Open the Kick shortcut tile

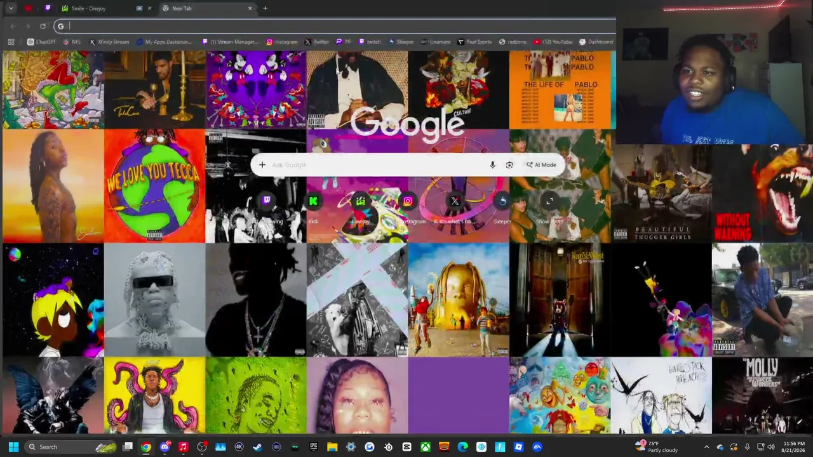[313, 201]
